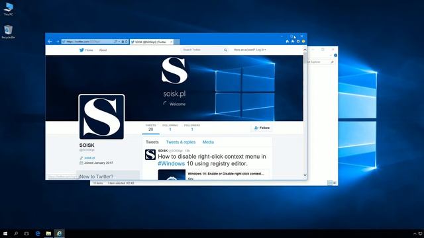Click the Internet Explorer taskbar icon
Screen dimensions: 424x238
pyautogui.click(x=59, y=233)
